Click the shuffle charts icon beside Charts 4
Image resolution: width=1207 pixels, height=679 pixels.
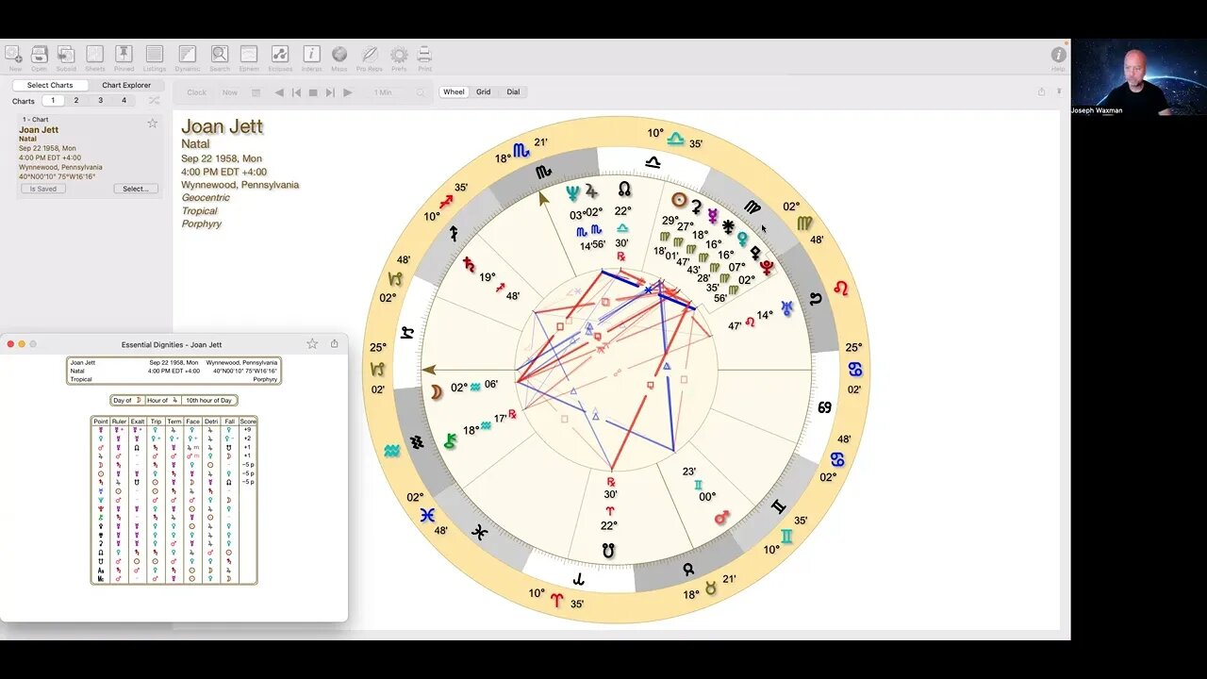[x=154, y=101]
